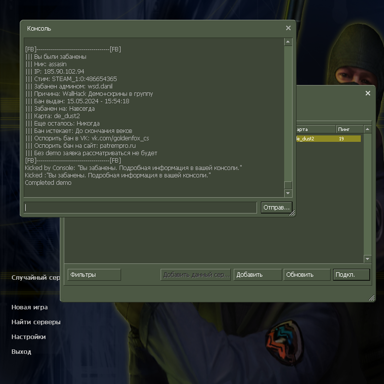Click 'Карта: de_dust2' console line
384x384 pixels.
[x=52, y=116]
